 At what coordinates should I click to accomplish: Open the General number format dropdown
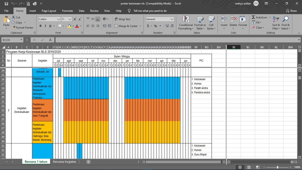tap(172, 19)
